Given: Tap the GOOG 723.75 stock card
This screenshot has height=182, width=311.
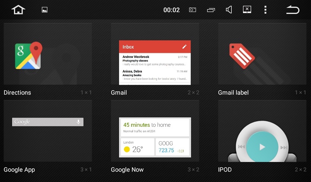Looking at the screenshot, I should tap(172, 147).
